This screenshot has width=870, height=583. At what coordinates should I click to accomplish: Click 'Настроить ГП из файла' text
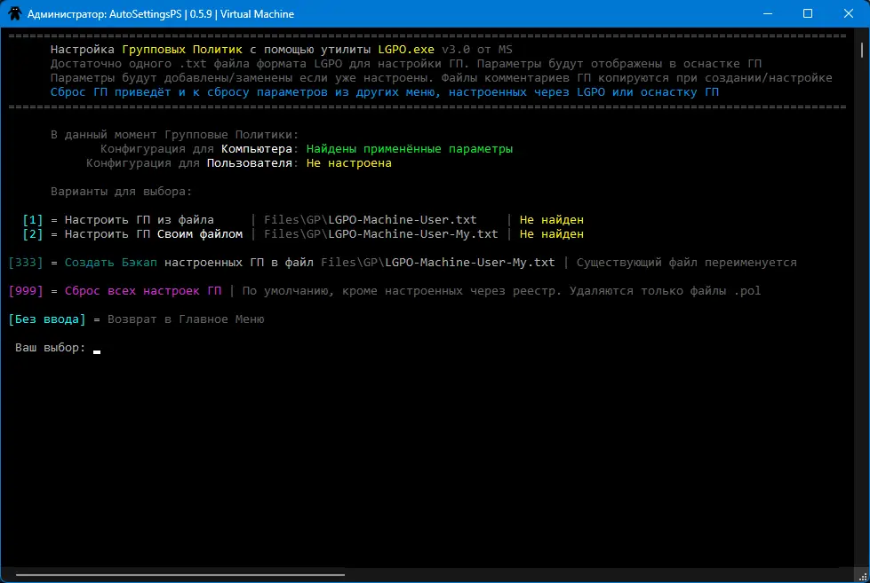tap(140, 219)
